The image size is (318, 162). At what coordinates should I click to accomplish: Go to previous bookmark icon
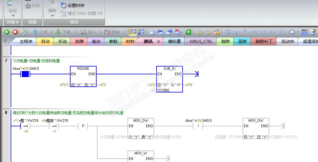click(161, 32)
